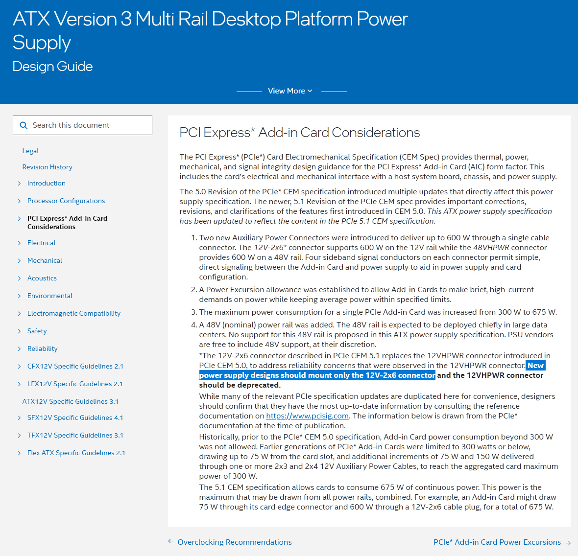
Task: Click the title 'ATX Version 3 Multi Rail Desktop Platform Power Supply'
Action: (x=210, y=30)
